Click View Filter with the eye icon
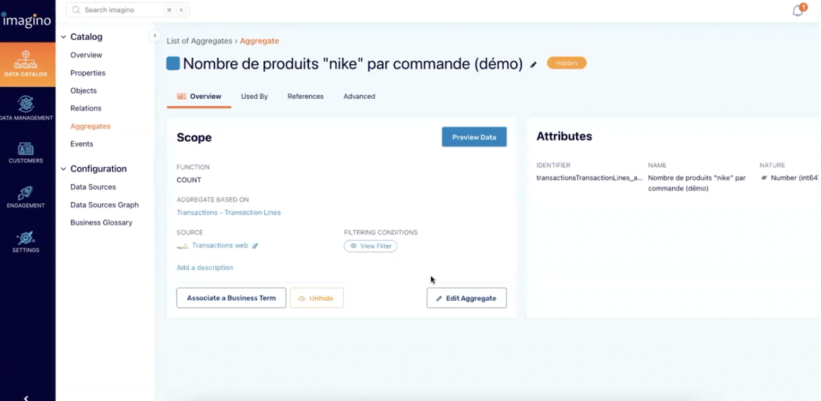The height and width of the screenshot is (401, 821). [x=370, y=246]
